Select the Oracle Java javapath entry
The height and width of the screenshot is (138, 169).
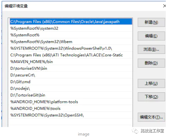pos(71,22)
